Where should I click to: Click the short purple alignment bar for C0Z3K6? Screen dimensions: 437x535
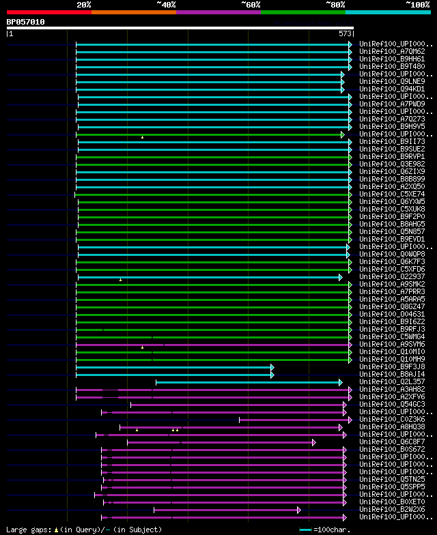296,420
